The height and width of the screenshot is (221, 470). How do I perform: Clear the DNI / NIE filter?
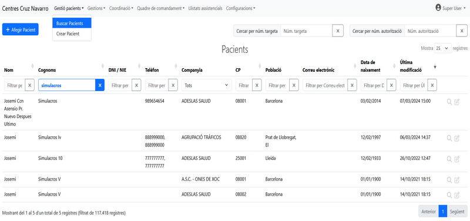click(136, 85)
